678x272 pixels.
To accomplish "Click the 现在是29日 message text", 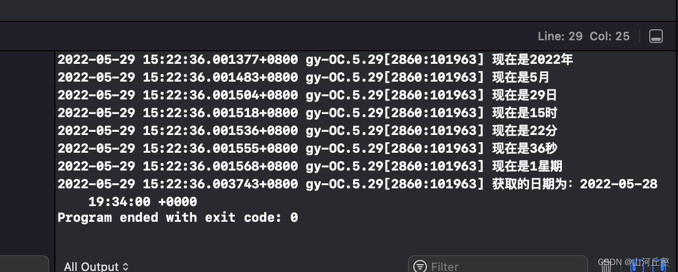I will click(524, 95).
